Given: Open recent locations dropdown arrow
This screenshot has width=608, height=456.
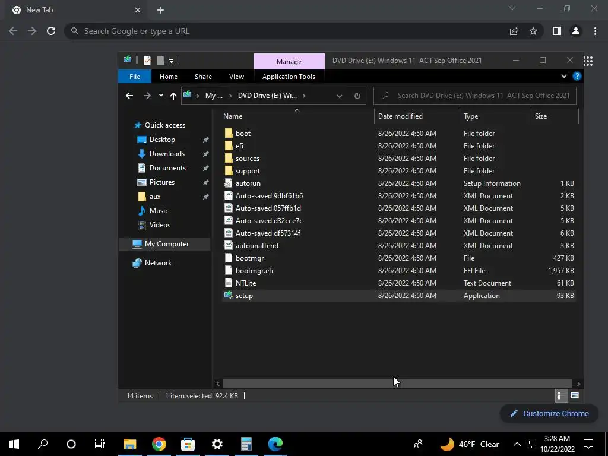Looking at the screenshot, I should click(x=161, y=96).
